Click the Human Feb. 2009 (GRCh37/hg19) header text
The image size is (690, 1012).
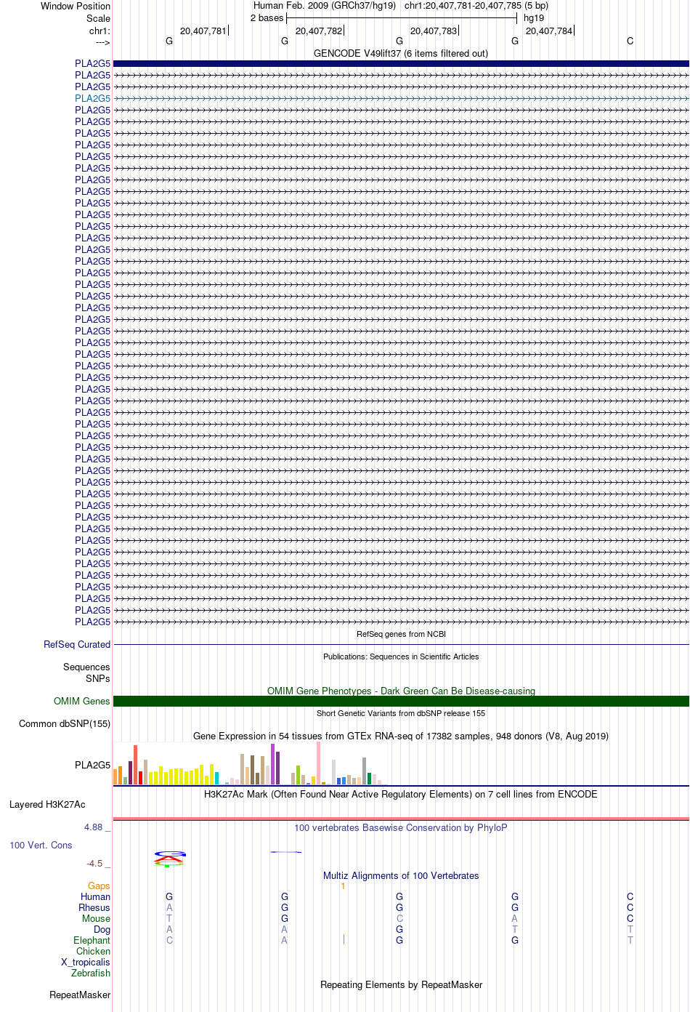pyautogui.click(x=324, y=5)
